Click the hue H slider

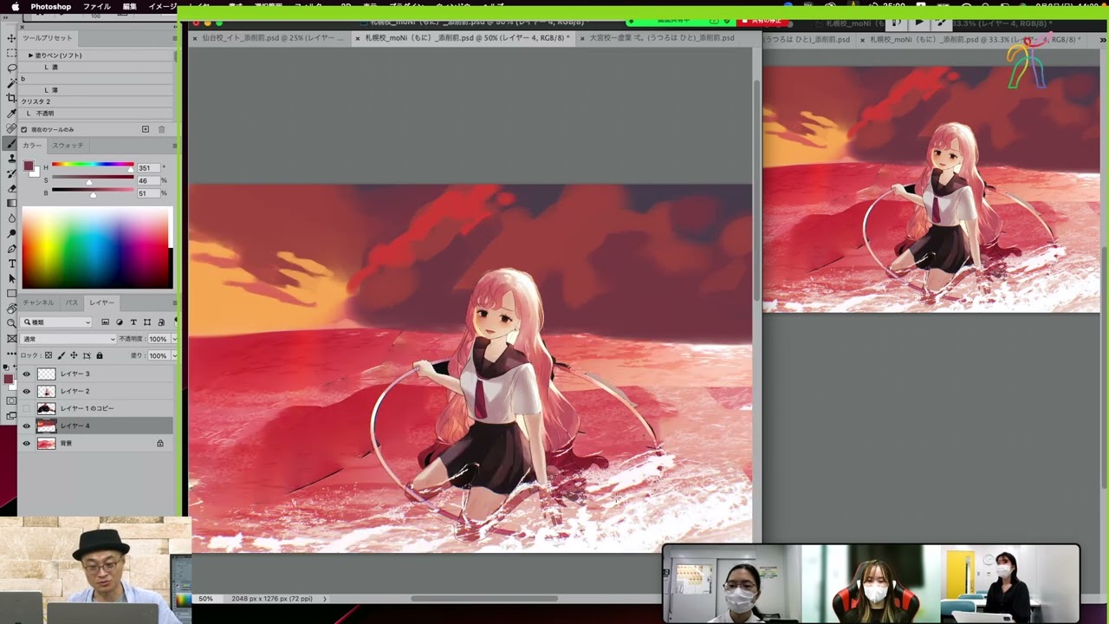click(93, 165)
